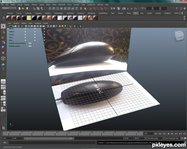The height and width of the screenshot is (149, 187).
Task: Switch to single perspective view layout
Action: coord(3,82)
